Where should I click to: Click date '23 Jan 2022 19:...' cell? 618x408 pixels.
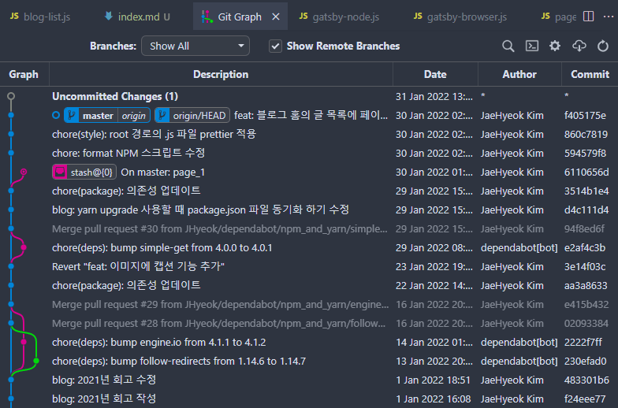tap(434, 266)
